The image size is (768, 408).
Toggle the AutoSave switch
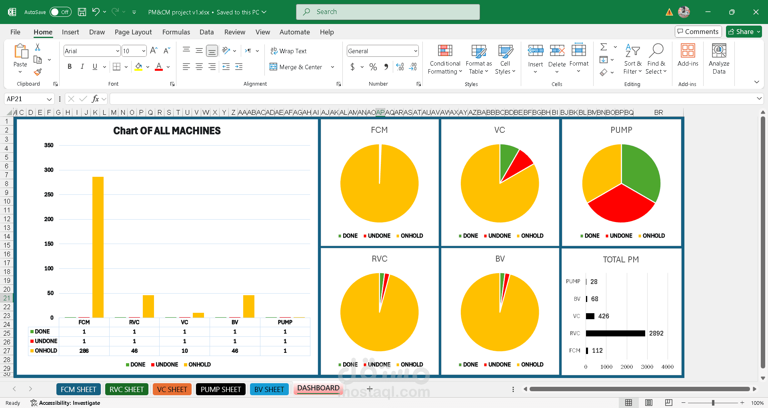pos(60,12)
